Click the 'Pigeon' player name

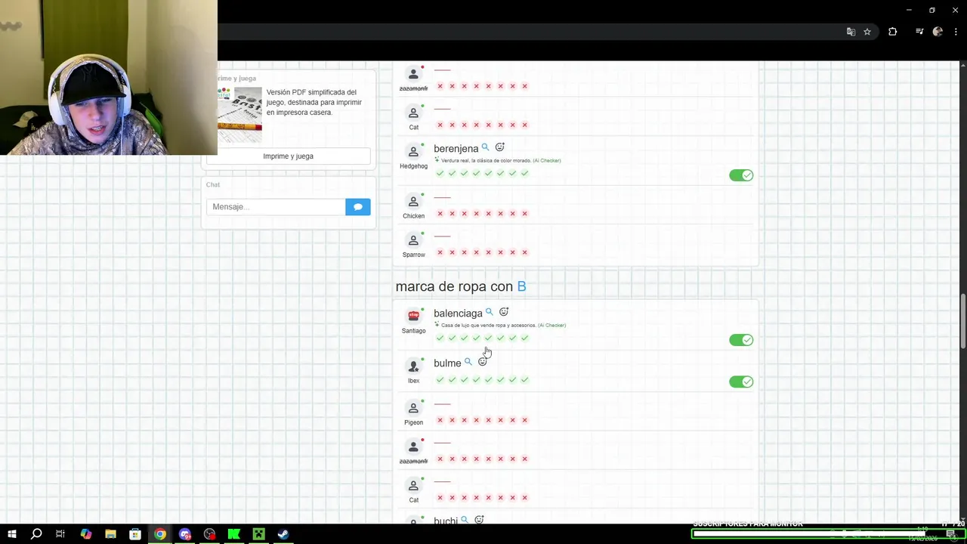click(413, 422)
